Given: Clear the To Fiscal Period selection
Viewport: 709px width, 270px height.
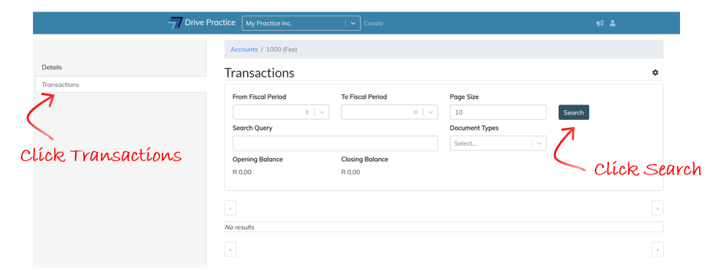Looking at the screenshot, I should click(x=416, y=113).
